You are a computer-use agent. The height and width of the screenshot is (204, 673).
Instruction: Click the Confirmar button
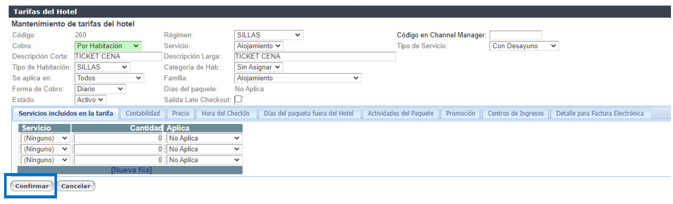coord(32,186)
